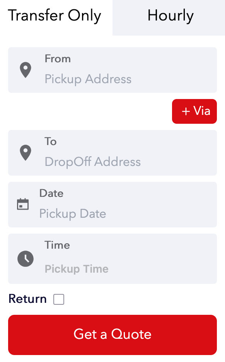Tick the Return checkbox
This screenshot has width=225, height=362.
(x=59, y=299)
